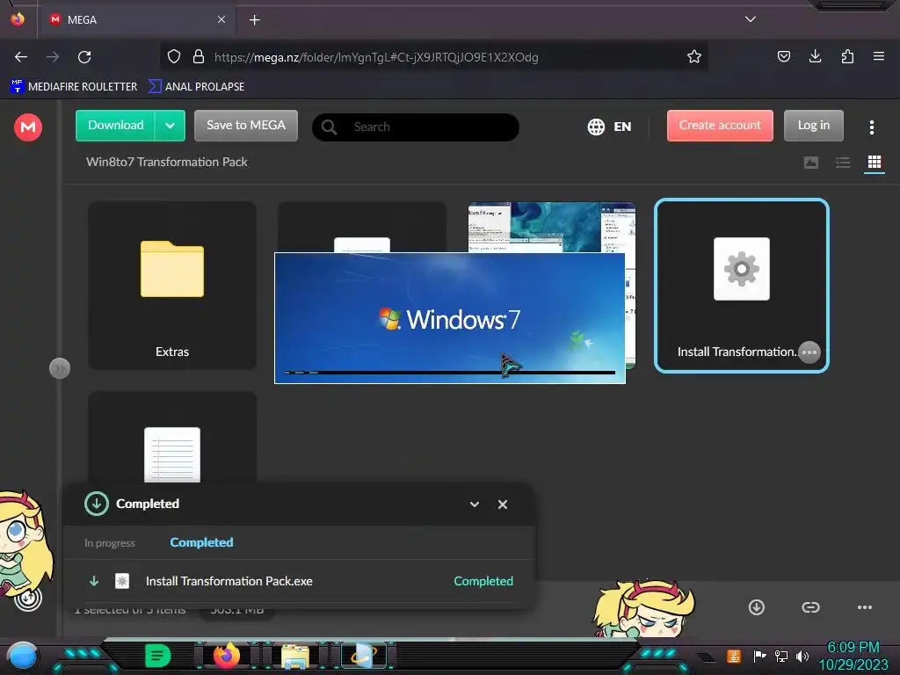Screen dimensions: 900x675
Task: Click the green Download button
Action: pos(115,125)
